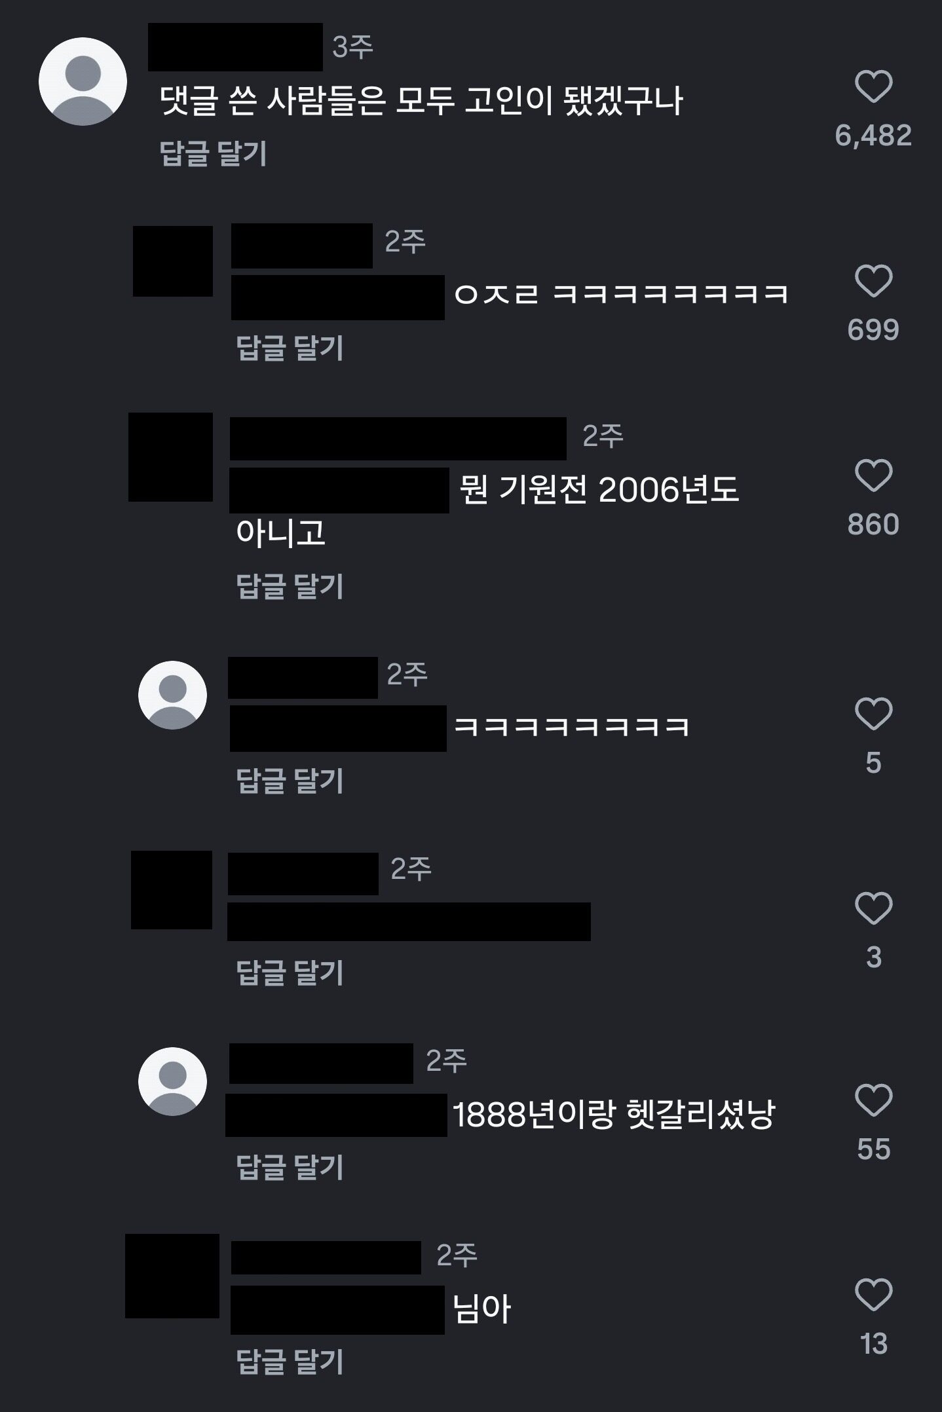Open the avatar beside the ㅋㅋㅋㅋㅋㅋㅋㅋ reply
Image resolution: width=942 pixels, height=1412 pixels.
(x=172, y=695)
